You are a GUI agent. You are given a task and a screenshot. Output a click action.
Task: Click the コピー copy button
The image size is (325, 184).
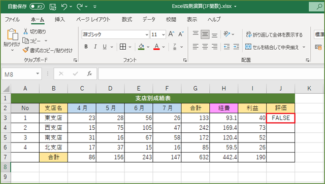click(31, 41)
